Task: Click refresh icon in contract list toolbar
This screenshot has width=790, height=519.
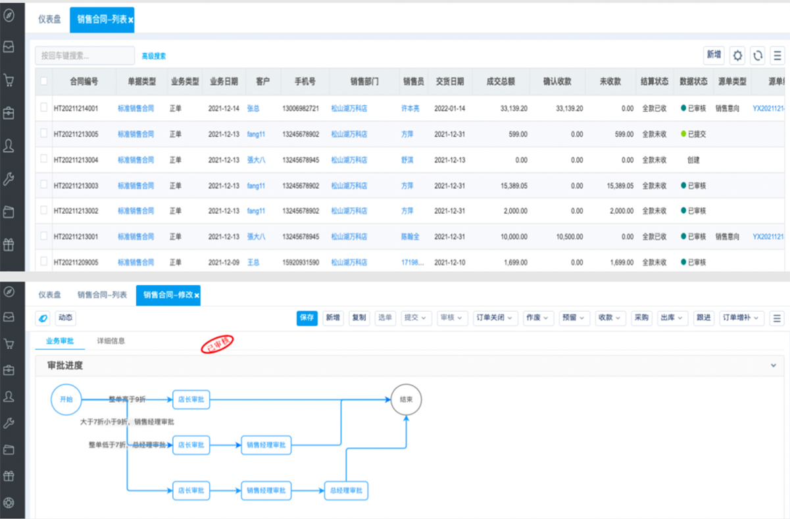Action: [x=758, y=56]
